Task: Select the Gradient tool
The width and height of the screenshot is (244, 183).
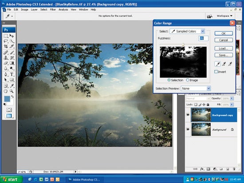Action: click(12, 63)
